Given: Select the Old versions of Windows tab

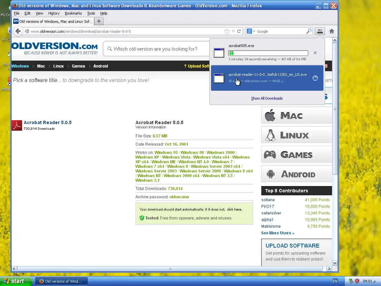Looking at the screenshot, I should pos(53,21).
